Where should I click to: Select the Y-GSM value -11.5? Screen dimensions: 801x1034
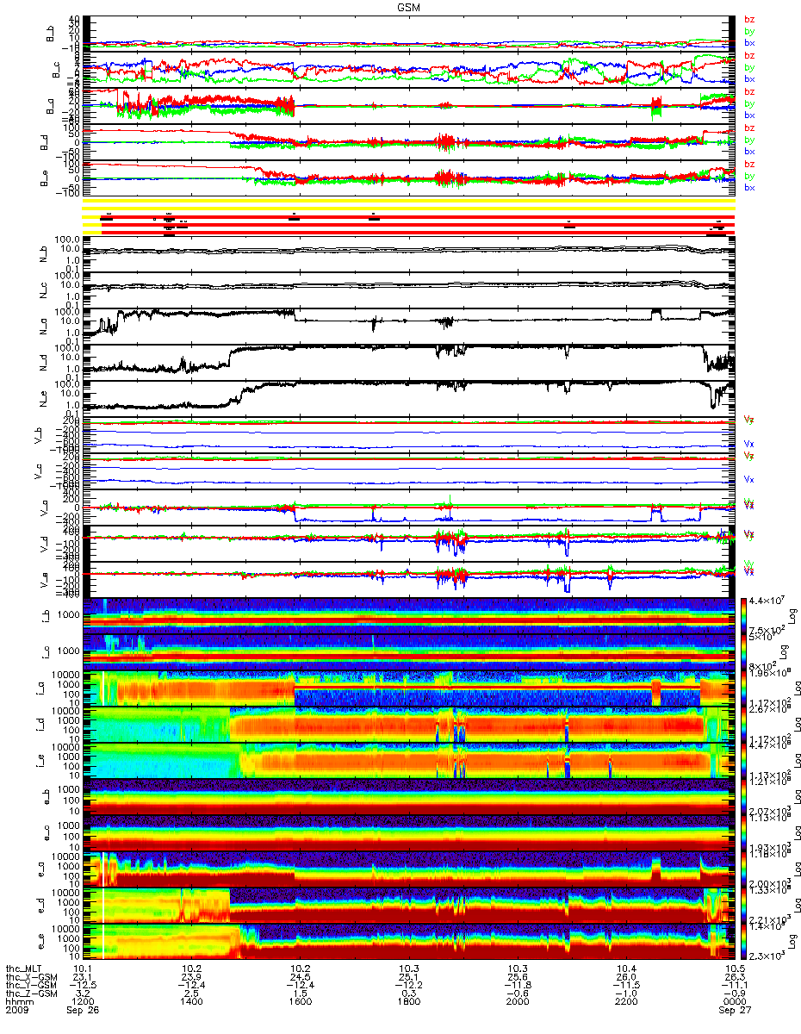[625, 986]
